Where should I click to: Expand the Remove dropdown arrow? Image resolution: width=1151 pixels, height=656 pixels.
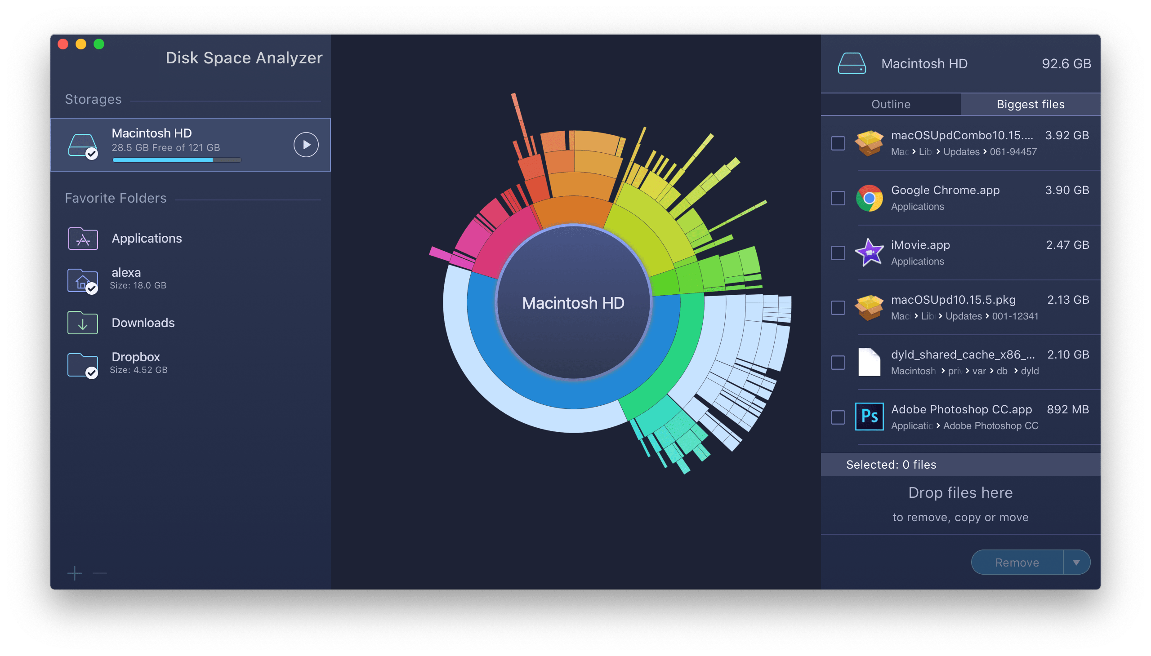coord(1077,562)
